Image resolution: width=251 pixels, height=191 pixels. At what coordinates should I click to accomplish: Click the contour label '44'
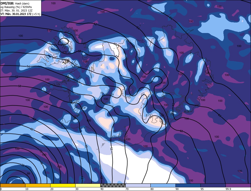tap(34, 119)
